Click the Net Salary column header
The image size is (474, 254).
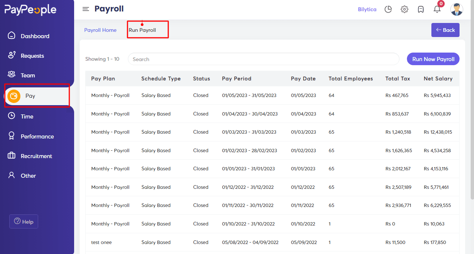coord(438,78)
